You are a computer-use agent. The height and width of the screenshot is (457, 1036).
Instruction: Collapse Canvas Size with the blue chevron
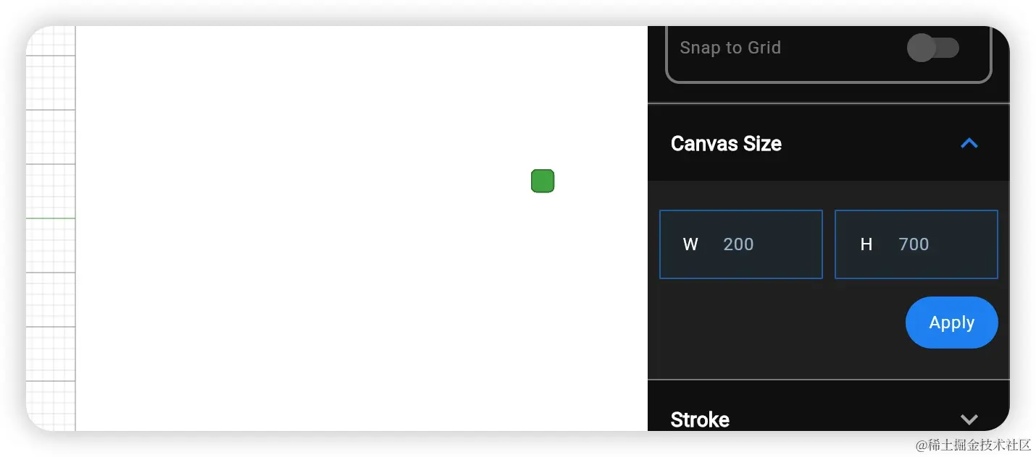click(969, 143)
